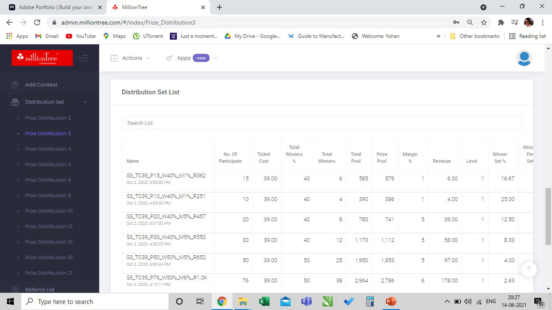Image resolution: width=552 pixels, height=310 pixels.
Task: Open the Apps bookmark shortcut
Action: click(17, 36)
